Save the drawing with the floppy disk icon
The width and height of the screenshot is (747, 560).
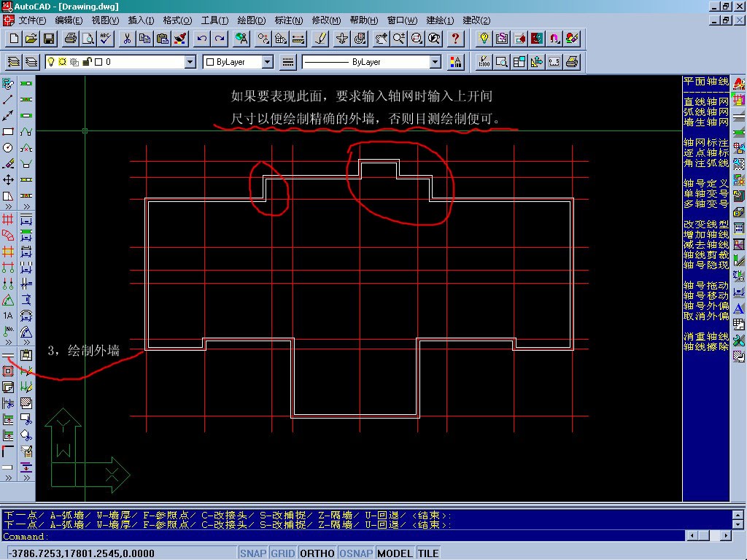click(49, 39)
